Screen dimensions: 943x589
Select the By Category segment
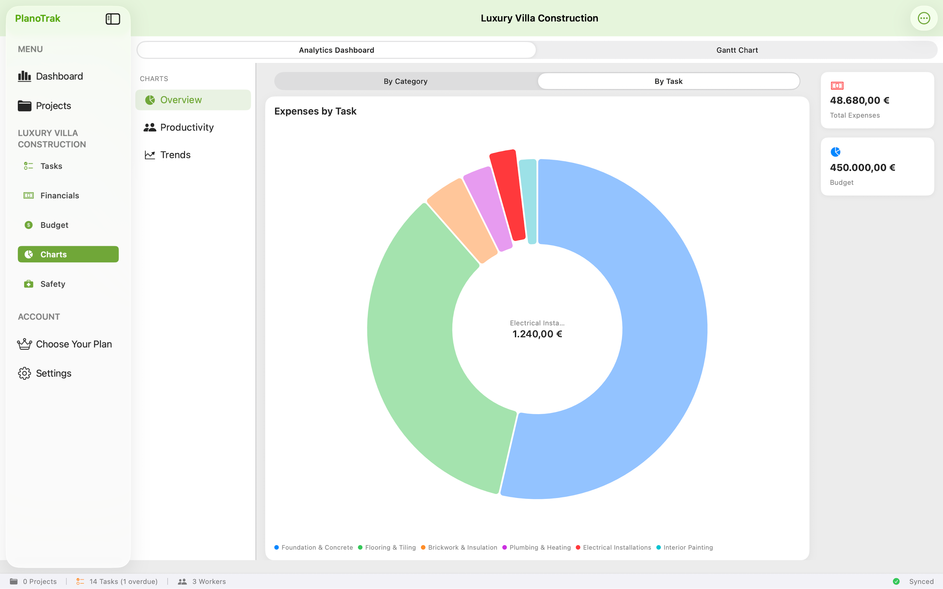405,81
